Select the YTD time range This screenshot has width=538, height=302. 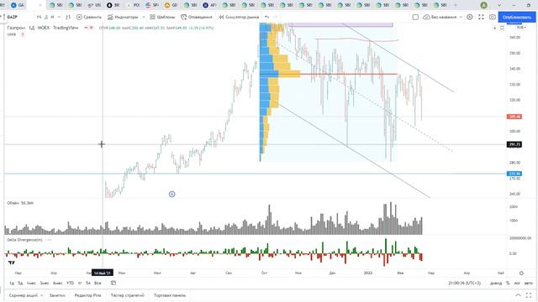(x=70, y=284)
